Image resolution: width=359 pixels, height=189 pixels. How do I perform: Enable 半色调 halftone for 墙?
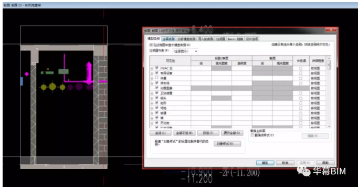301,118
